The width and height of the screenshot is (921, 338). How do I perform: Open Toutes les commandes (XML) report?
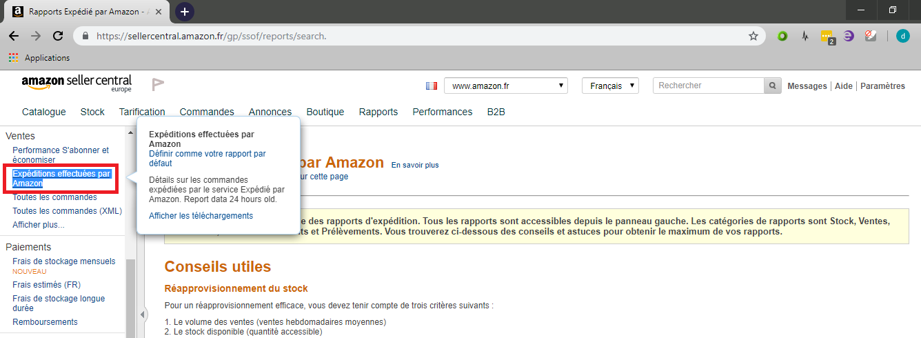point(67,211)
